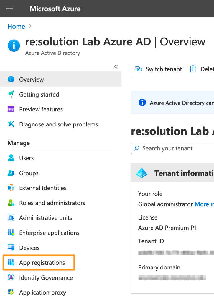
Task: Open Identity Governance
Action: 46,278
